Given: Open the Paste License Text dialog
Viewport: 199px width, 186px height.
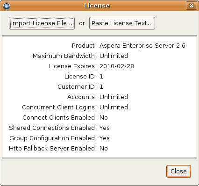Looking at the screenshot, I should [x=122, y=23].
